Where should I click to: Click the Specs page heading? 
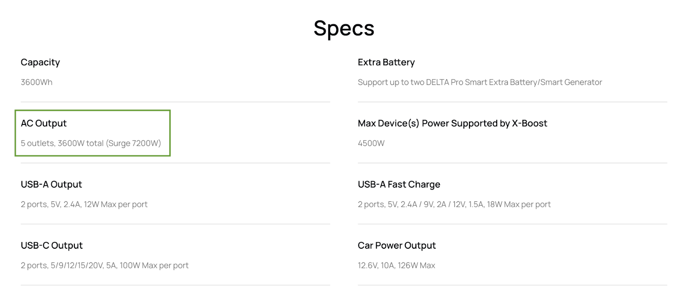[x=344, y=29]
